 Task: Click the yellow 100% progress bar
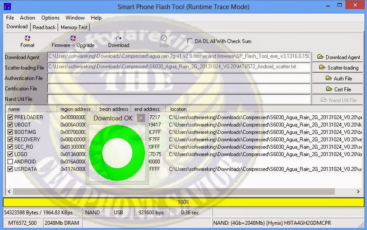tap(183, 202)
